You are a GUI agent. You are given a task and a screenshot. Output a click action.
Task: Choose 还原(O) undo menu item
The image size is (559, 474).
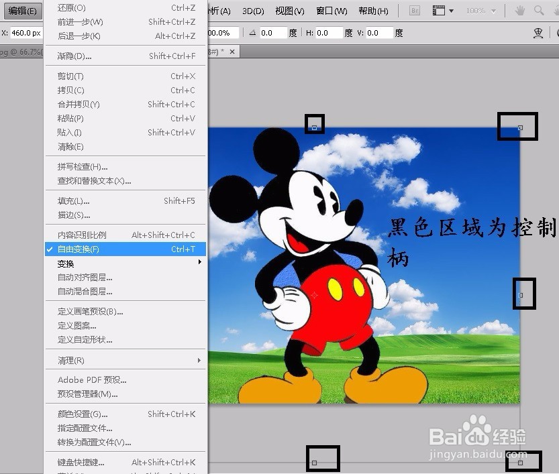pos(125,8)
